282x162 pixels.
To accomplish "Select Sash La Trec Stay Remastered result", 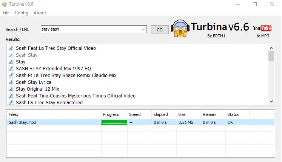I will [49, 102].
